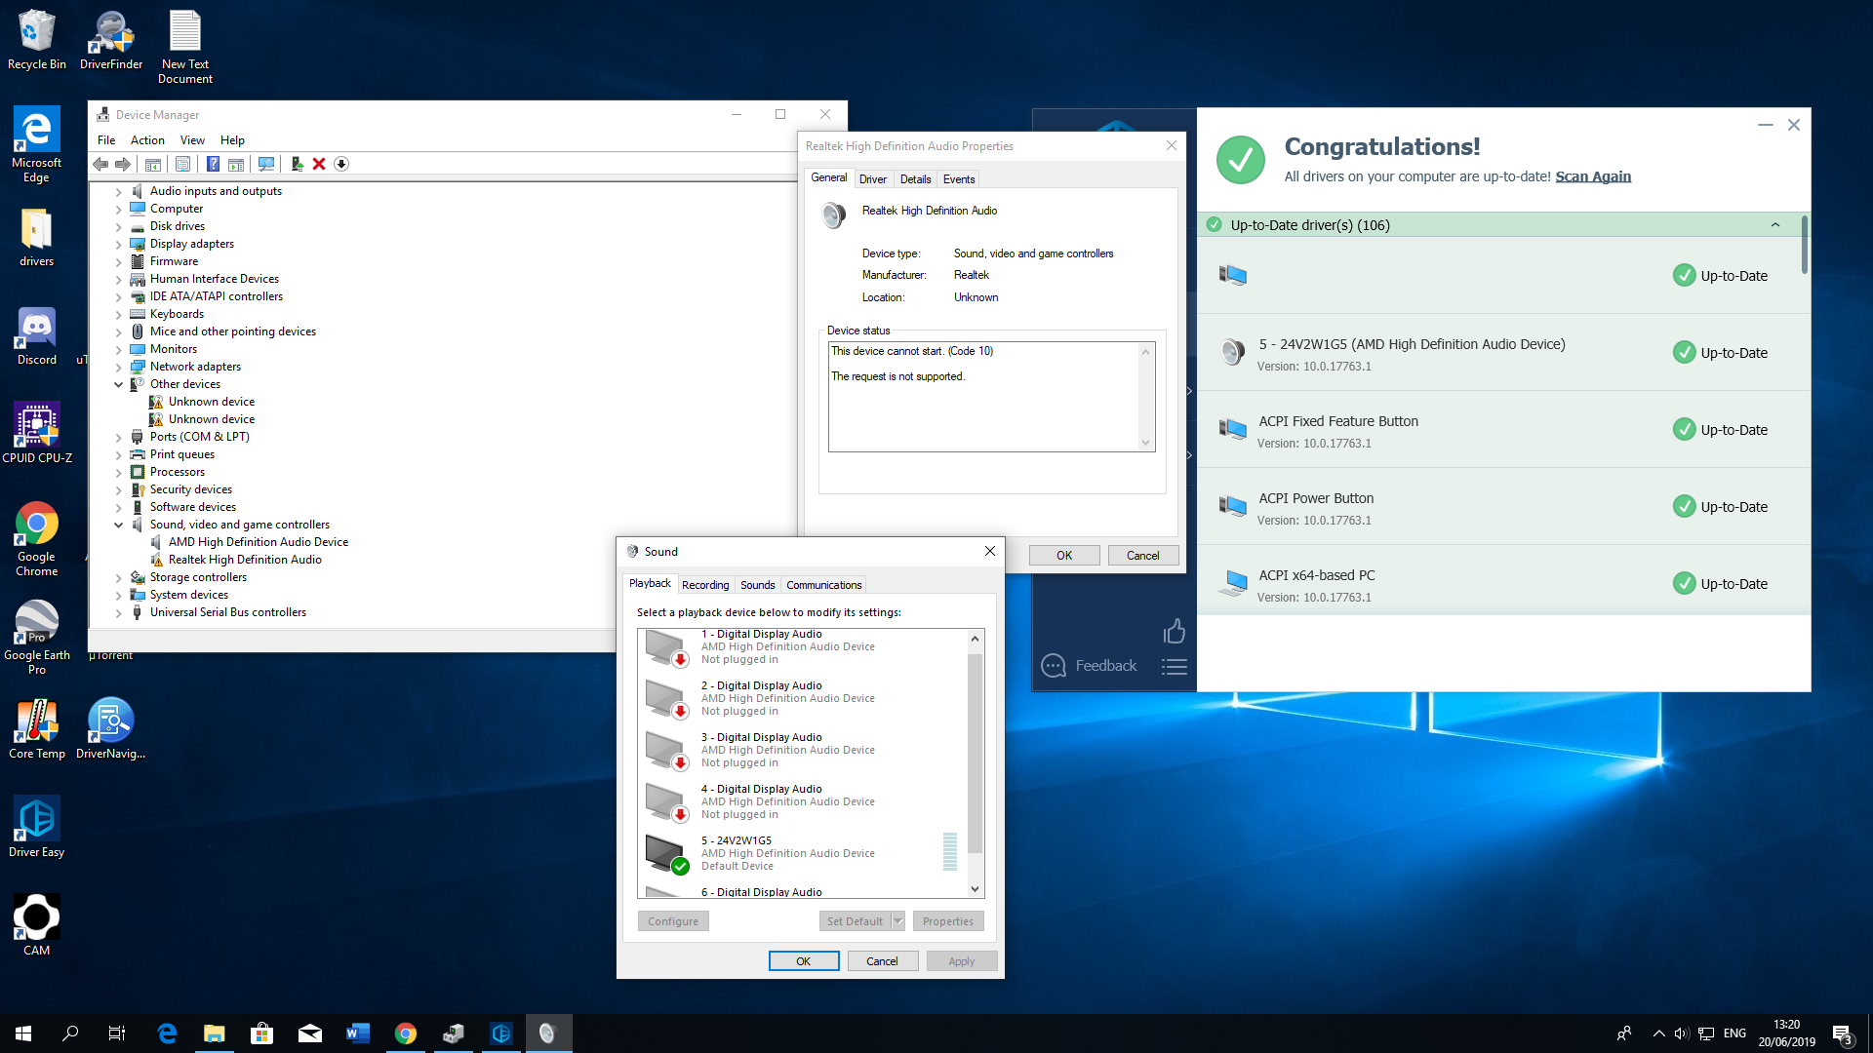Viewport: 1873px width, 1053px height.
Task: Select the Discord desktop icon
Action: pyautogui.click(x=37, y=336)
